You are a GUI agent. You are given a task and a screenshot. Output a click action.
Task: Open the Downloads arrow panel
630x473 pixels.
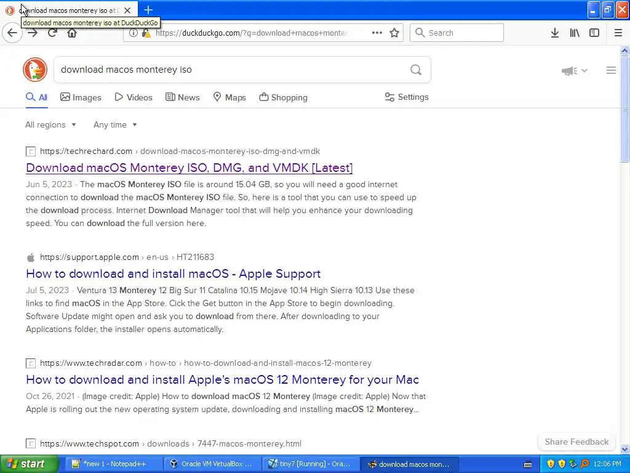(555, 33)
